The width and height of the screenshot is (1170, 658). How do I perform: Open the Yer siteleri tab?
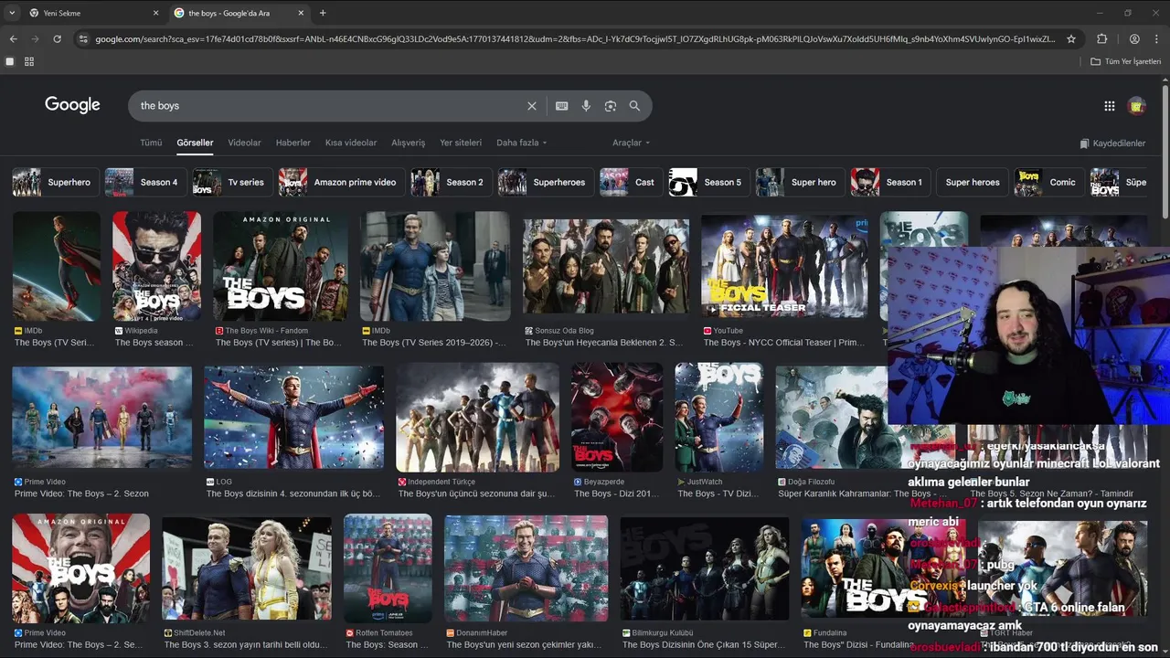tap(461, 143)
